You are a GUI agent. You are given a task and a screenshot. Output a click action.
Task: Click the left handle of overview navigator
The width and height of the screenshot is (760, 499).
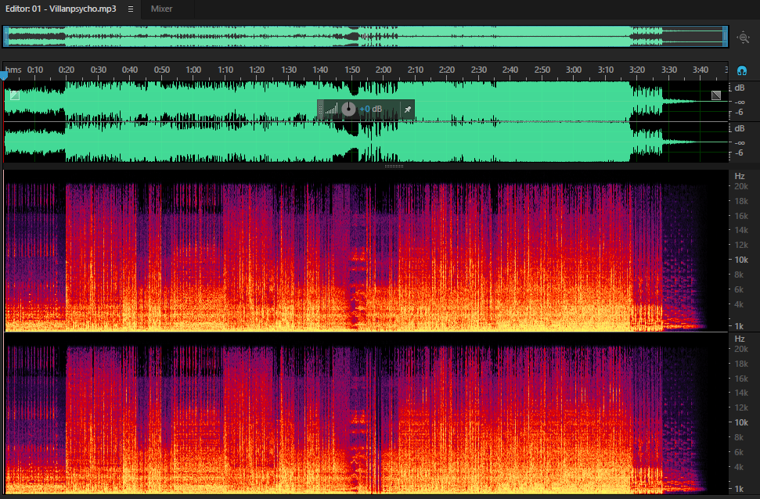coord(6,36)
